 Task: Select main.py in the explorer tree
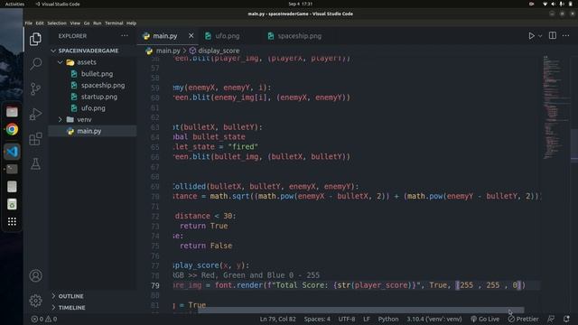[x=89, y=131]
